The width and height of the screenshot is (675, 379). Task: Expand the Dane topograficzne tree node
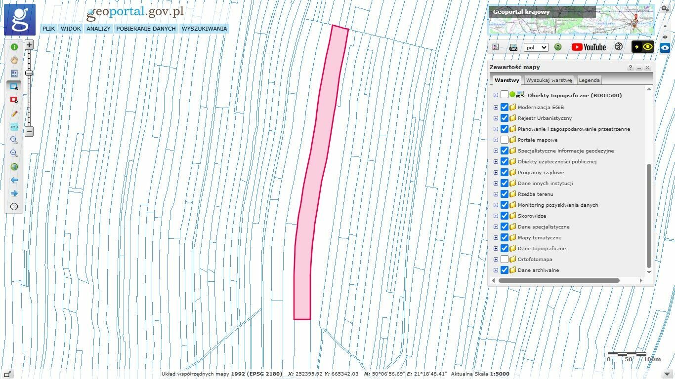point(496,248)
